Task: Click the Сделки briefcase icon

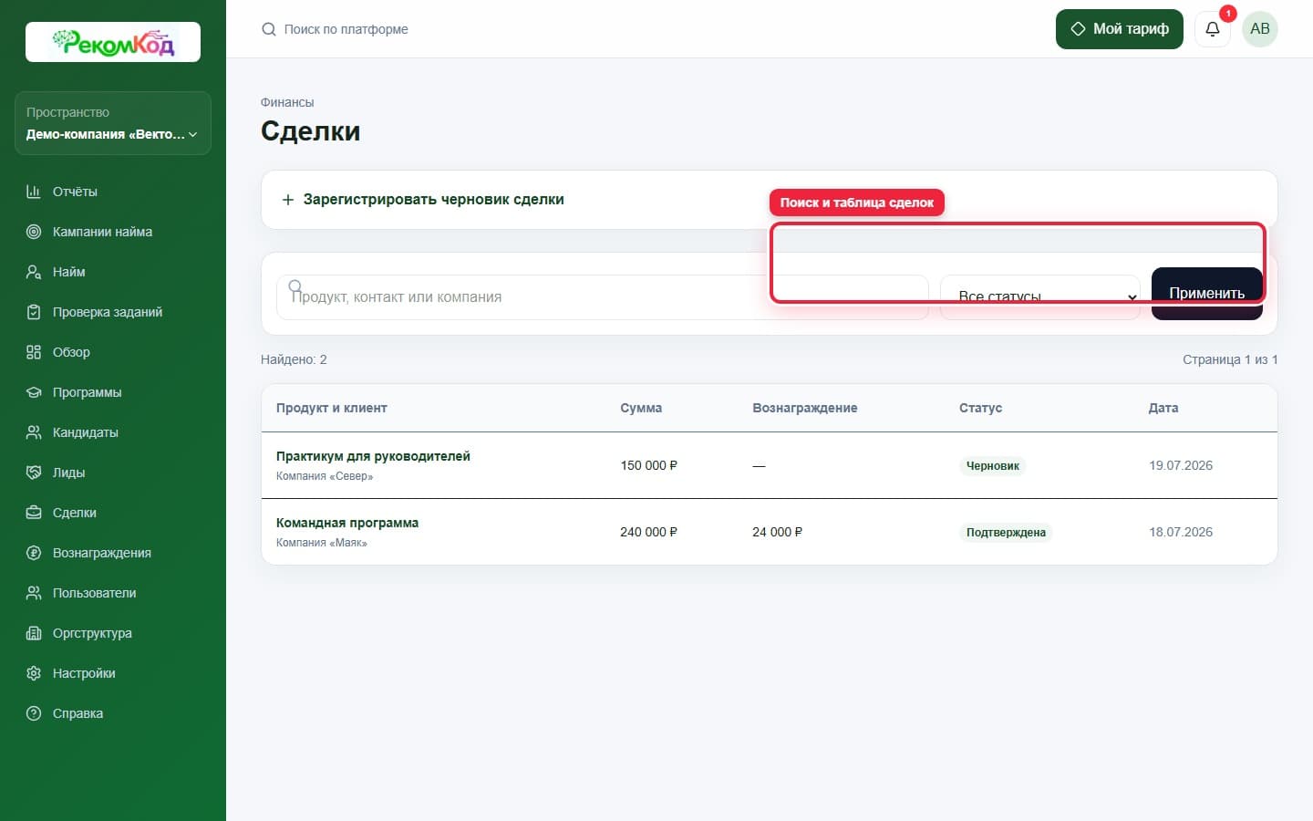Action: coord(34,513)
